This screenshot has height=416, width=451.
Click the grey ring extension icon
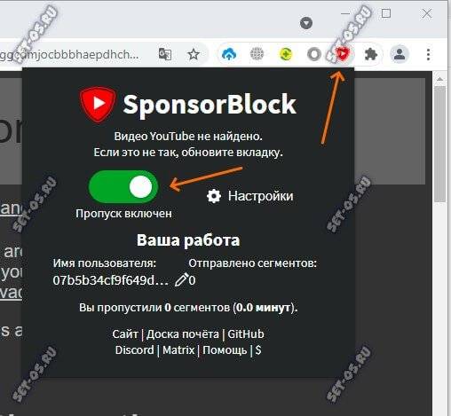pos(314,54)
